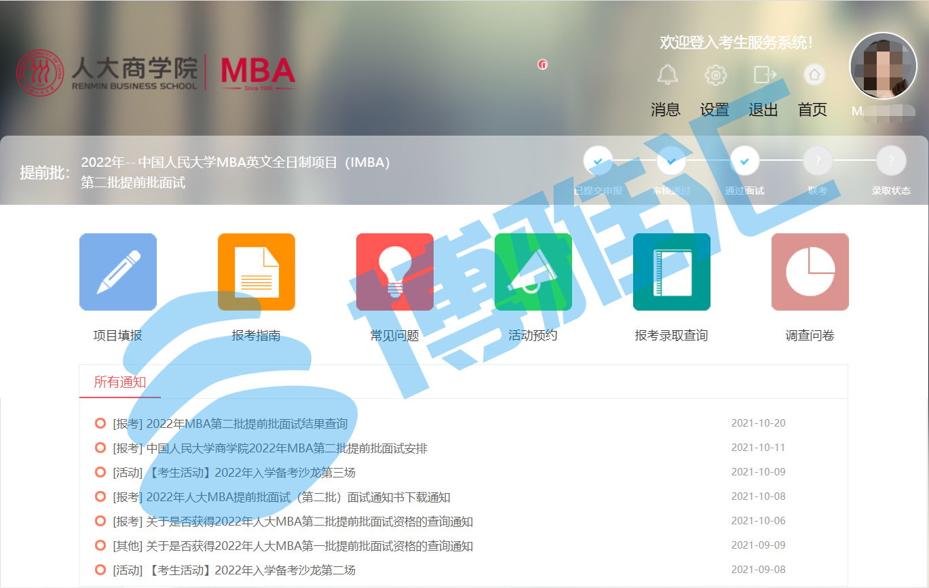Open notice about 第二批提前批面试资格的查询通知
This screenshot has height=588, width=929.
(292, 522)
